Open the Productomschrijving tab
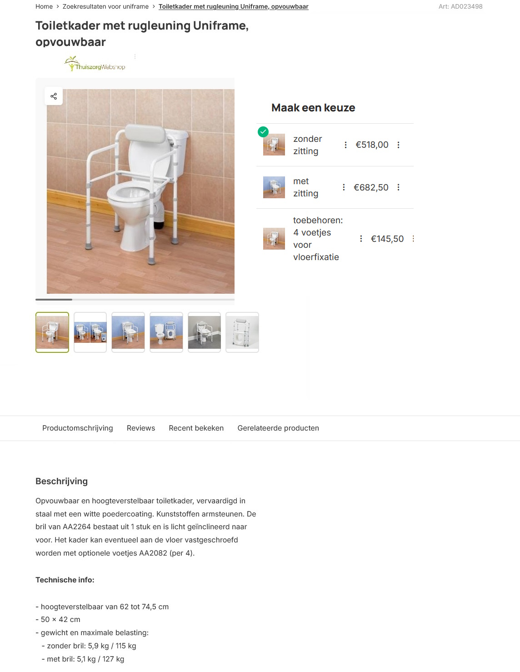Screen dimensions: 520x672 click(x=78, y=428)
